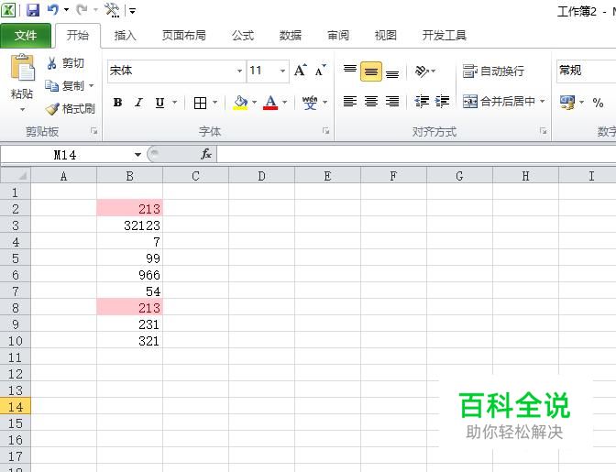Toggle 自动换行 wrap text
616x472 pixels.
(493, 71)
